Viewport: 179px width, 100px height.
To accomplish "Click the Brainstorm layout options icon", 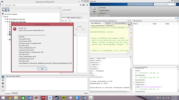I will pyautogui.click(x=81, y=5).
